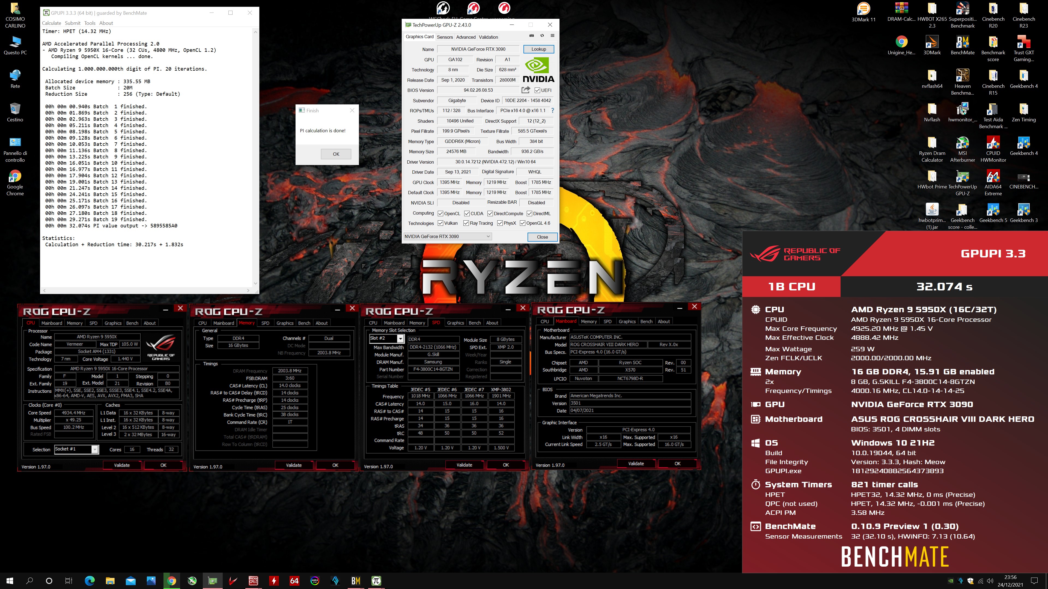1048x589 pixels.
Task: Open Google Chrome desktop icon on the left
Action: pos(15,183)
